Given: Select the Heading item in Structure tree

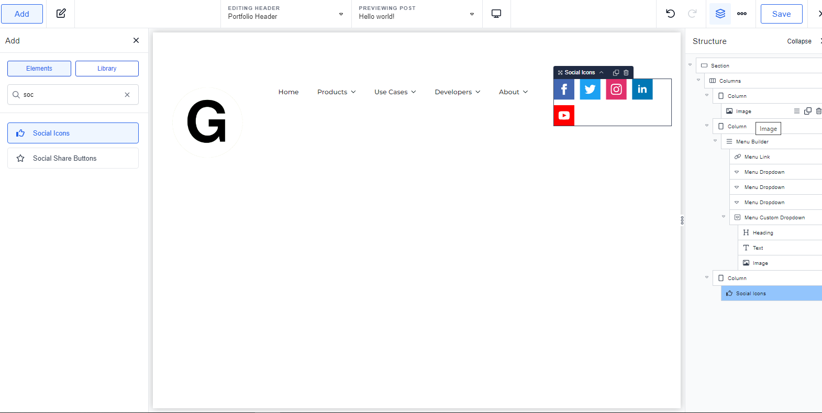Looking at the screenshot, I should click(x=763, y=233).
